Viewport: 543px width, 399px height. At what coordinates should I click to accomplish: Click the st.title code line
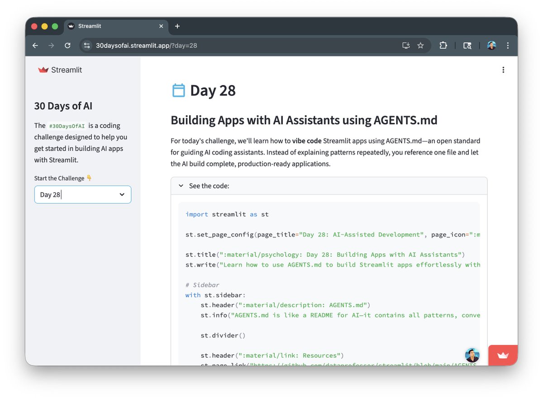pos(325,255)
